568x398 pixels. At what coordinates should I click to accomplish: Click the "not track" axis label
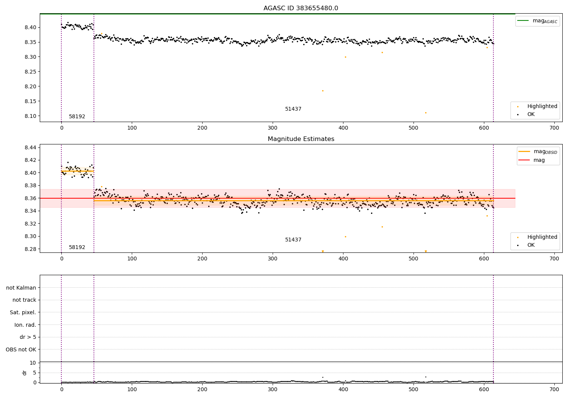pos(24,300)
